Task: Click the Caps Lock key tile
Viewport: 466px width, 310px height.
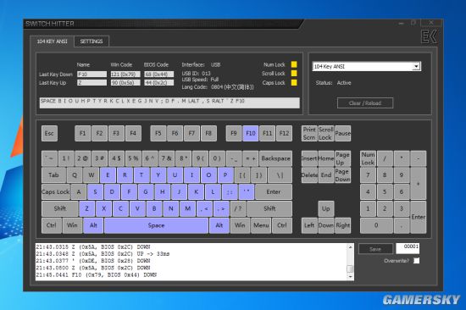Action: coord(56,192)
